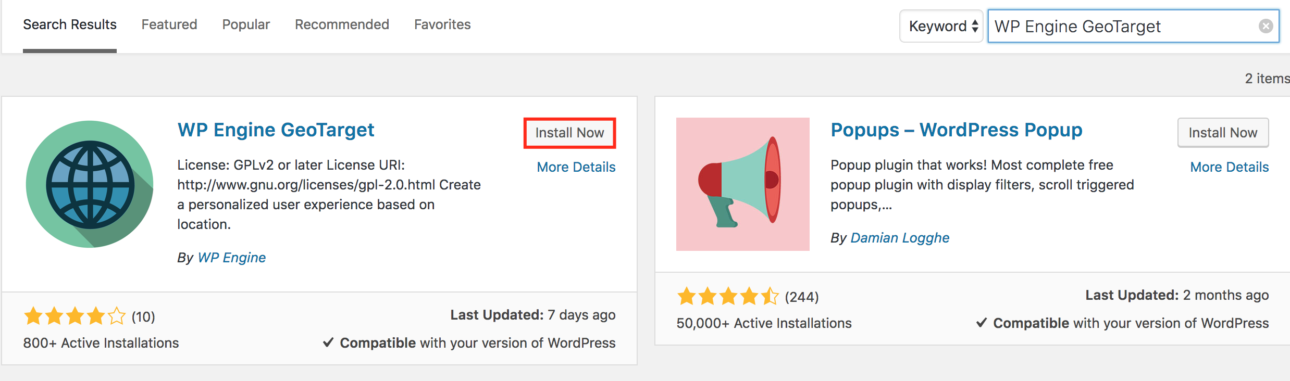Screen dimensions: 1290x381
Task: Click the star rating for WP Engine GeoTarget
Action: (x=75, y=316)
